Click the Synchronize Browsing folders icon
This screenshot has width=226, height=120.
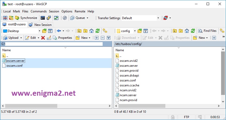11,18
